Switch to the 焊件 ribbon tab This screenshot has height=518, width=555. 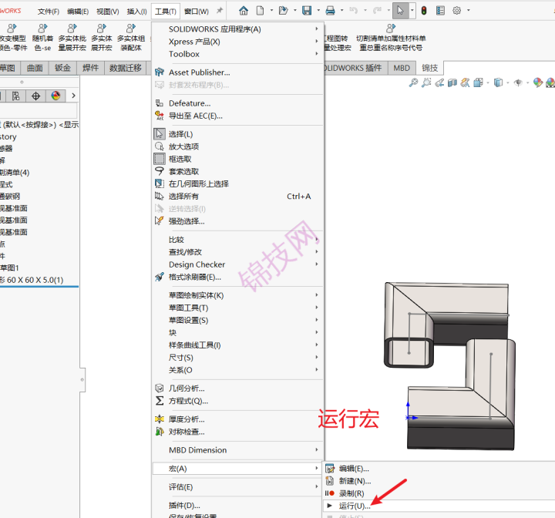[90, 68]
